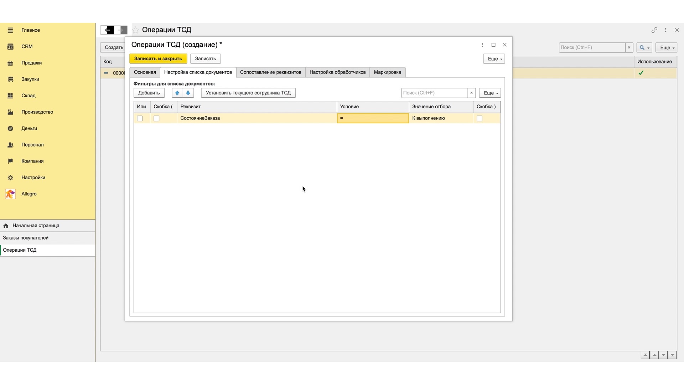The height and width of the screenshot is (385, 684).
Task: Copy the link with the chain icon
Action: point(654,30)
